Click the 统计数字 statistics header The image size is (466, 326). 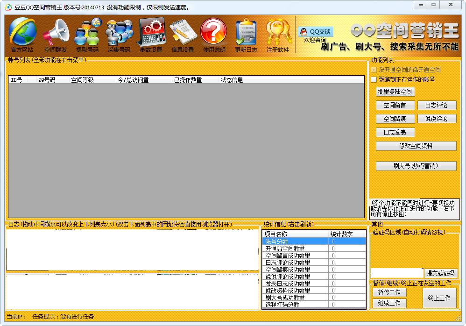point(347,234)
